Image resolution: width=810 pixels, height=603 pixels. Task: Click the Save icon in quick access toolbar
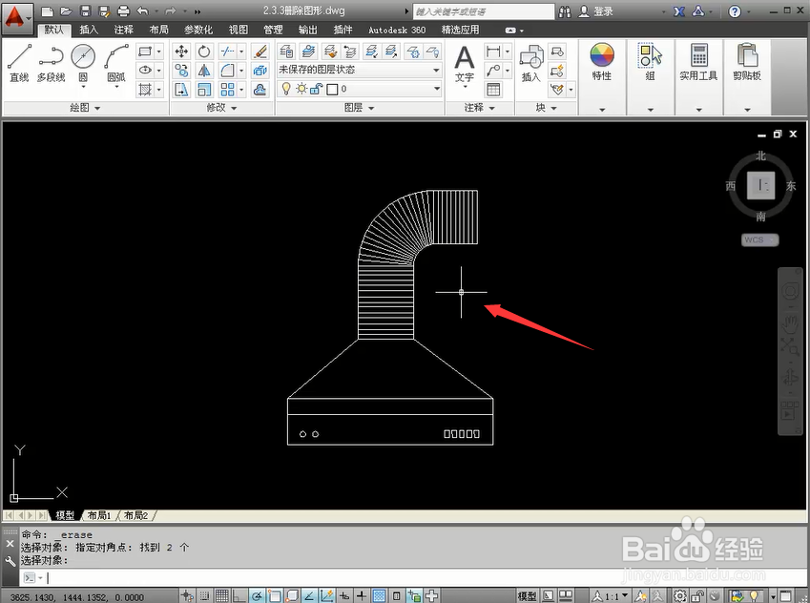click(x=85, y=10)
